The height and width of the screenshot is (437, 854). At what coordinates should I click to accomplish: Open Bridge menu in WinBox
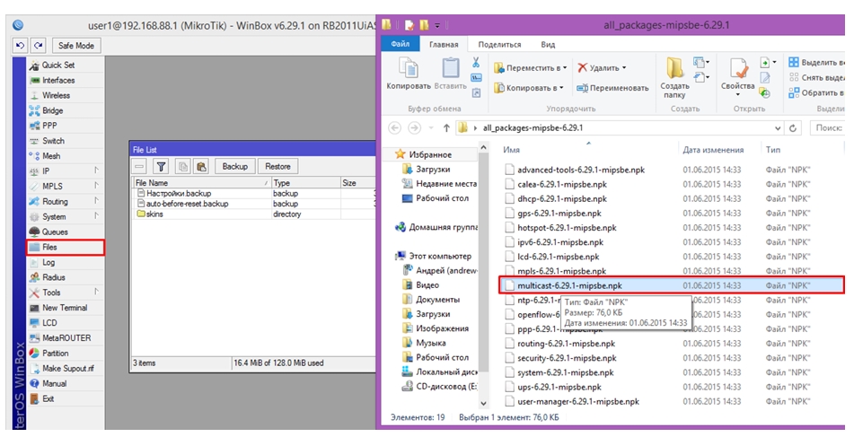(x=66, y=110)
